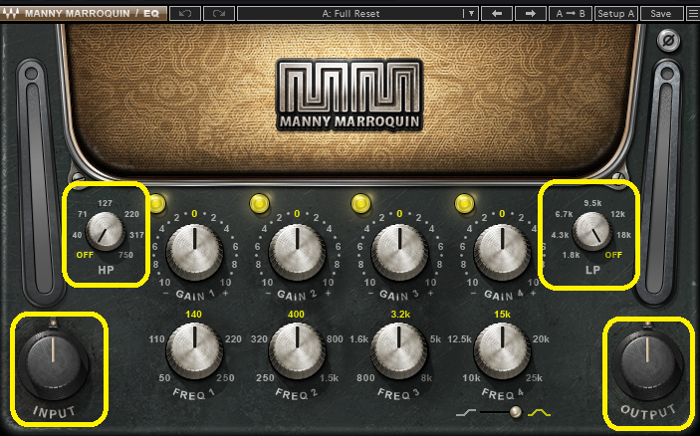This screenshot has width=700, height=436.
Task: Toggle the band 1 yellow LED
Action: pos(157,203)
